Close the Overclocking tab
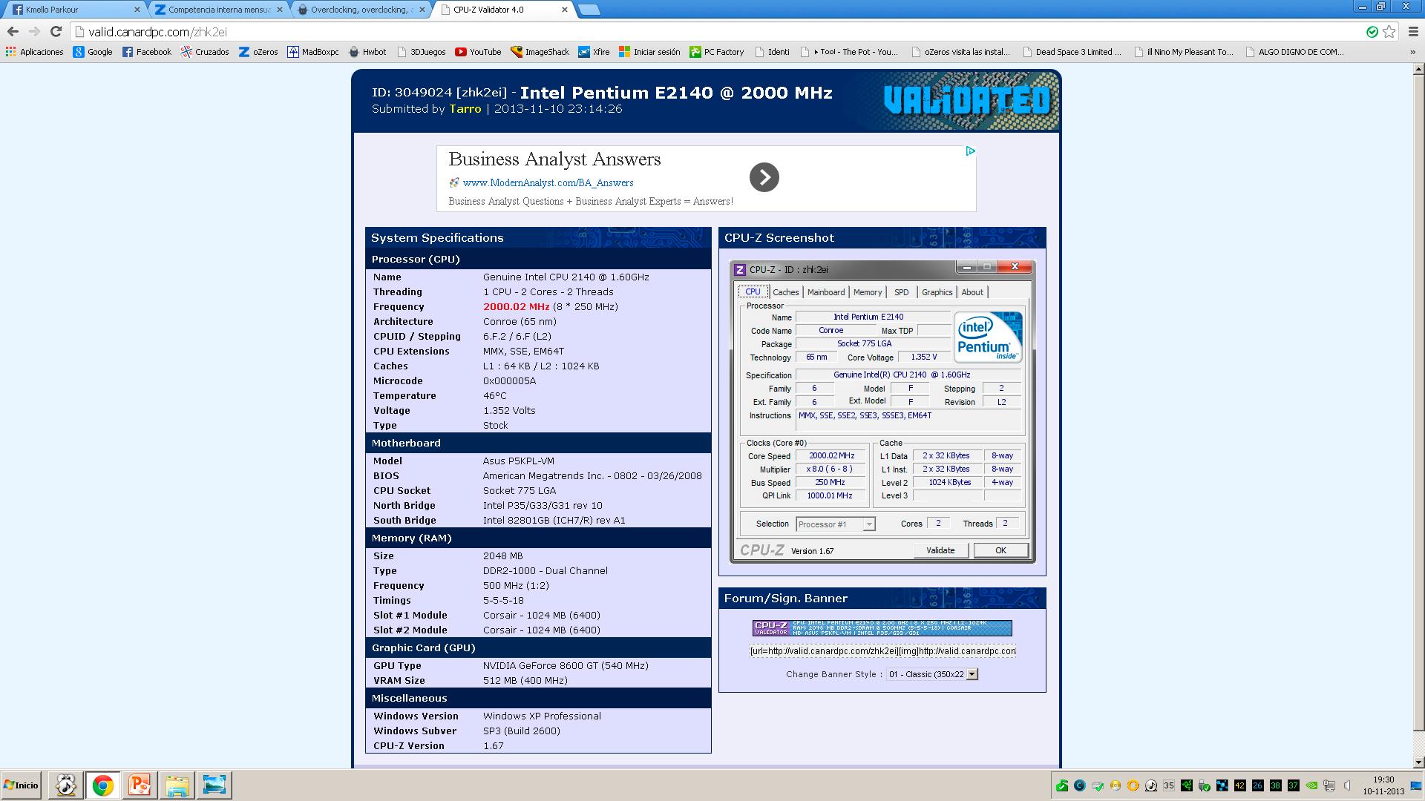Image resolution: width=1425 pixels, height=801 pixels. 422,10
